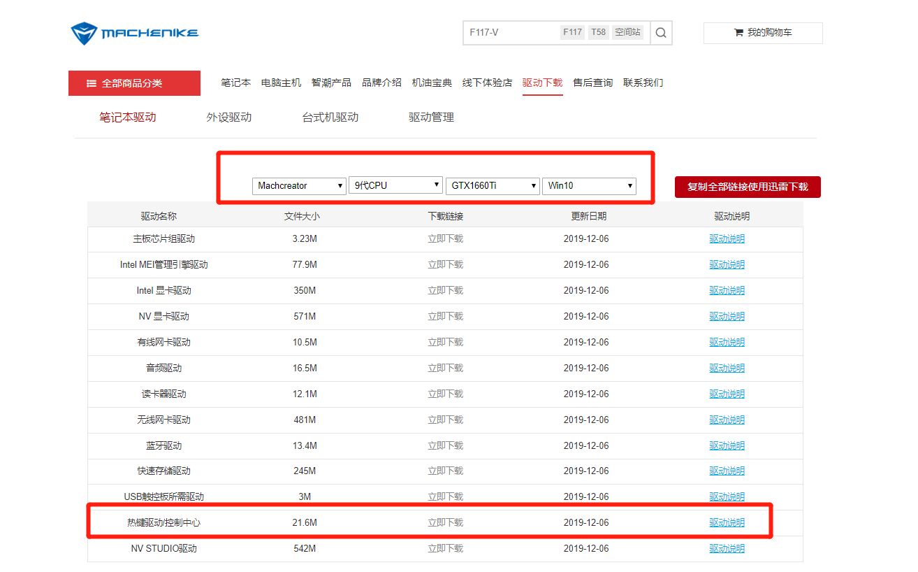Image resolution: width=918 pixels, height=572 pixels.
Task: Click the cart icon in 我的购物车
Action: (x=738, y=33)
